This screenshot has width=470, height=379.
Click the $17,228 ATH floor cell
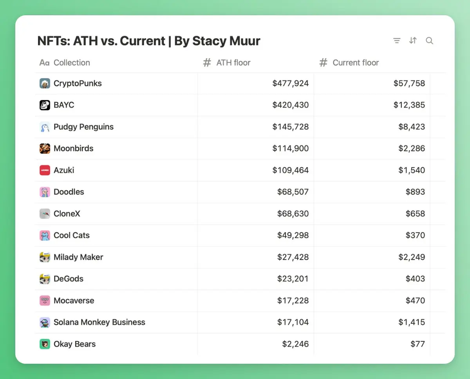pos(256,300)
